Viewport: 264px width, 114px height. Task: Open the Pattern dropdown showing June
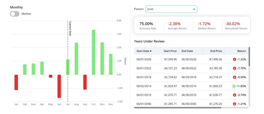click(x=171, y=9)
